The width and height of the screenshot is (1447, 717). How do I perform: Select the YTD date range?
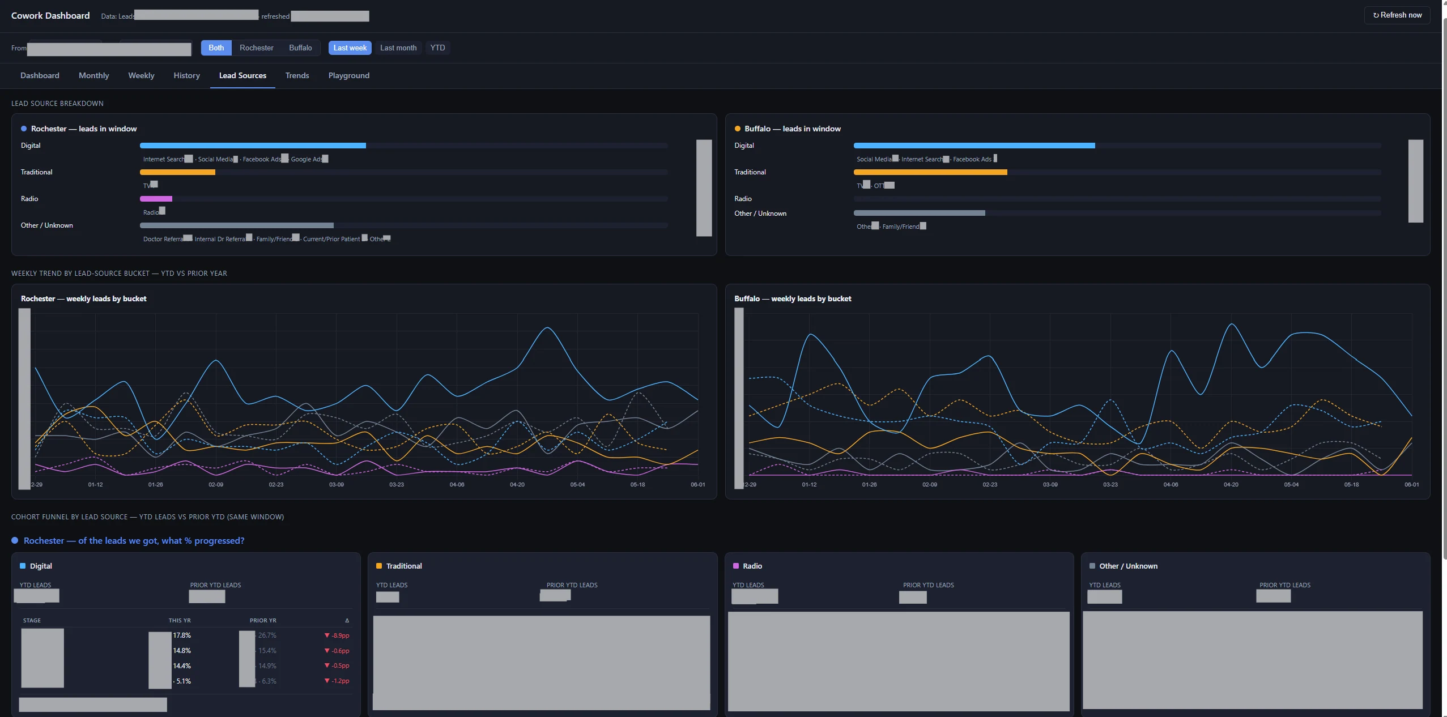[x=437, y=48]
